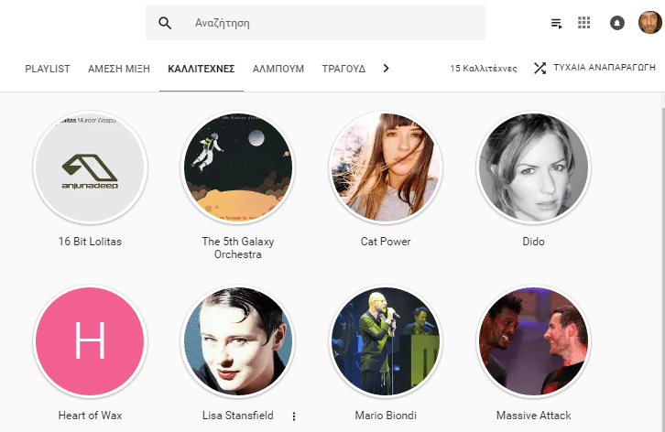Open the Massive Attack artist image
The height and width of the screenshot is (432, 665).
533,342
